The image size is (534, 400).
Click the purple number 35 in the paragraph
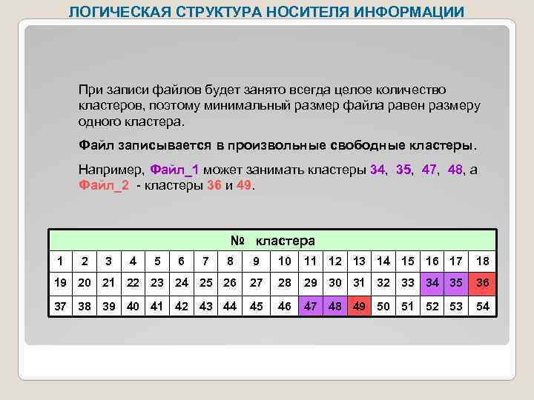pos(403,170)
